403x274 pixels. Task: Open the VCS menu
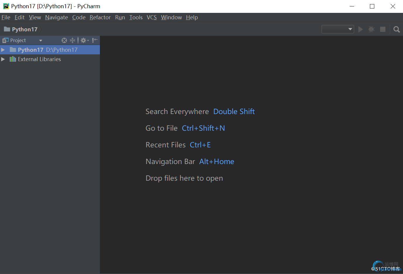151,18
